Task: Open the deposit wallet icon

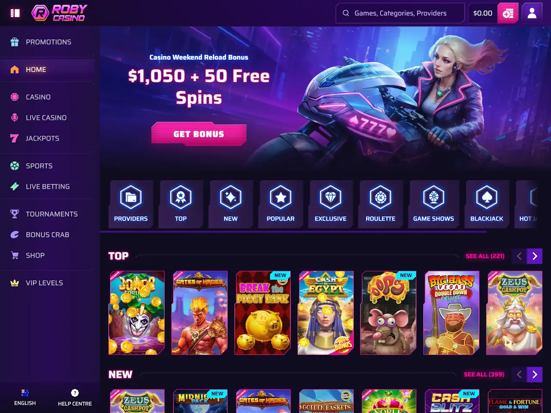Action: pyautogui.click(x=508, y=13)
